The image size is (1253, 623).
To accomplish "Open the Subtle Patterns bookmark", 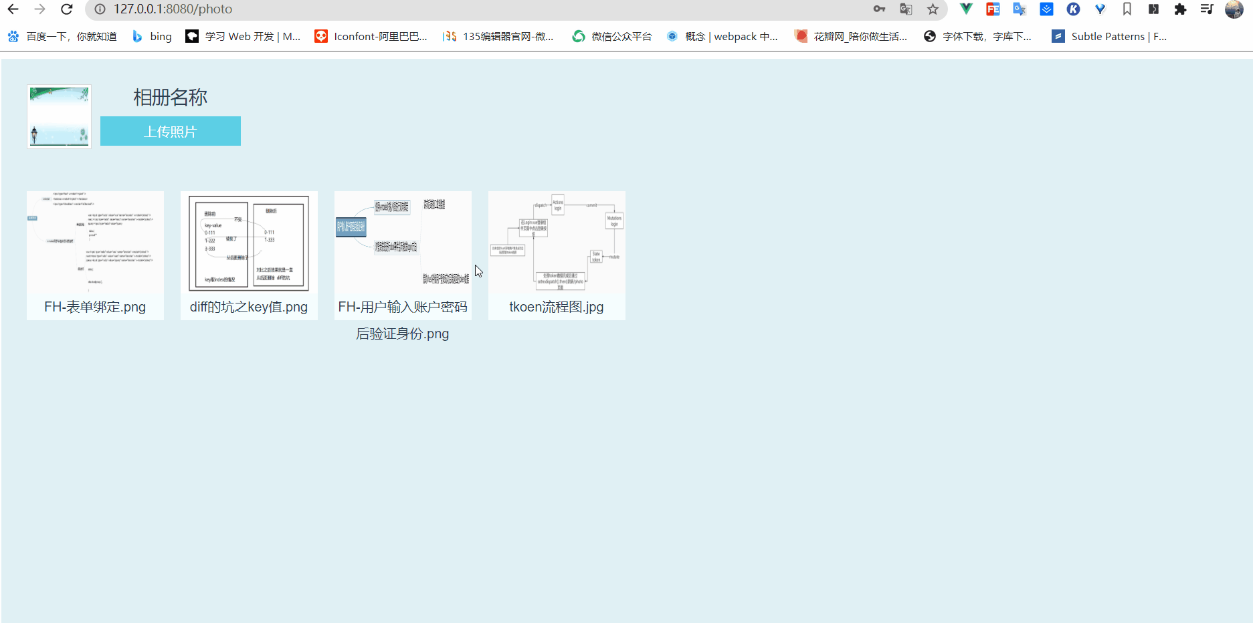I will coord(1109,36).
